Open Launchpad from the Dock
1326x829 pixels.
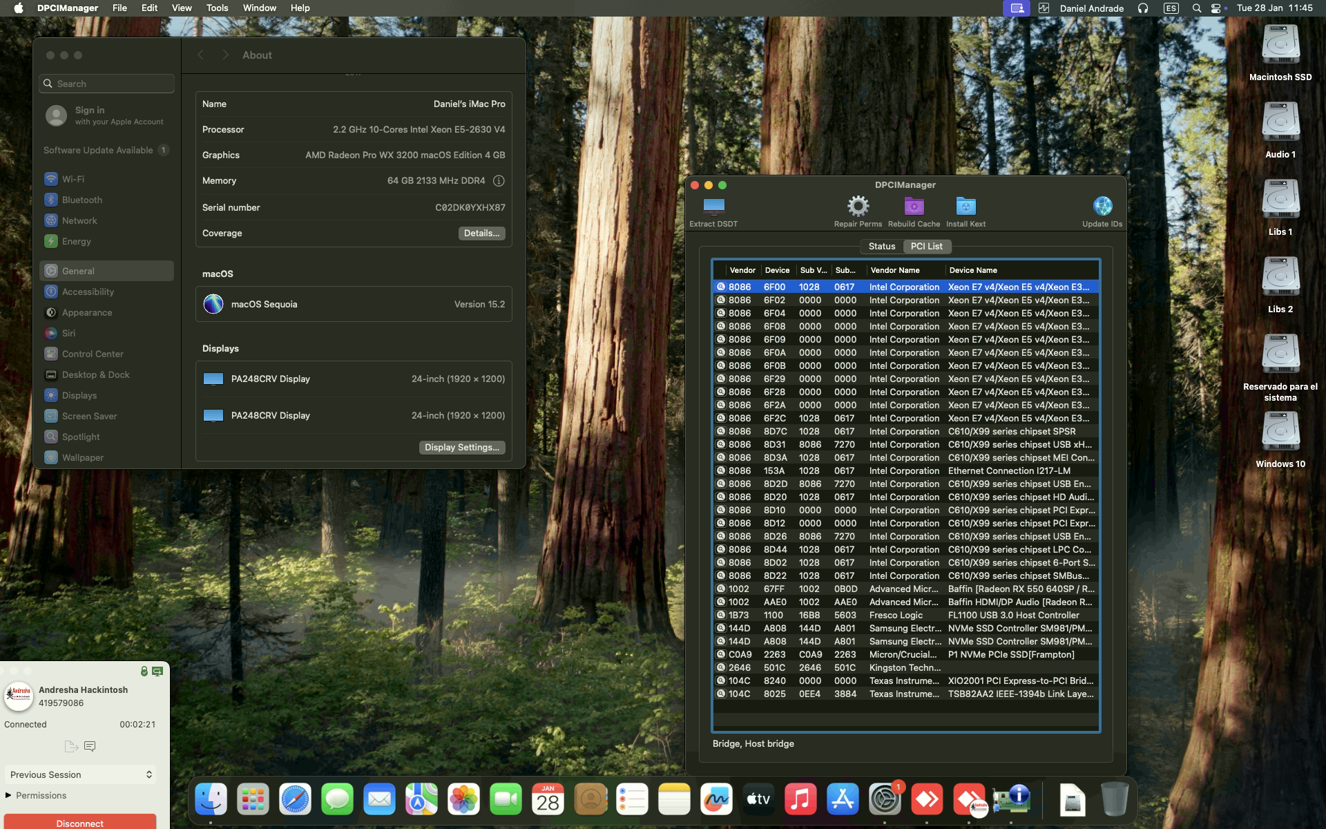pos(253,799)
